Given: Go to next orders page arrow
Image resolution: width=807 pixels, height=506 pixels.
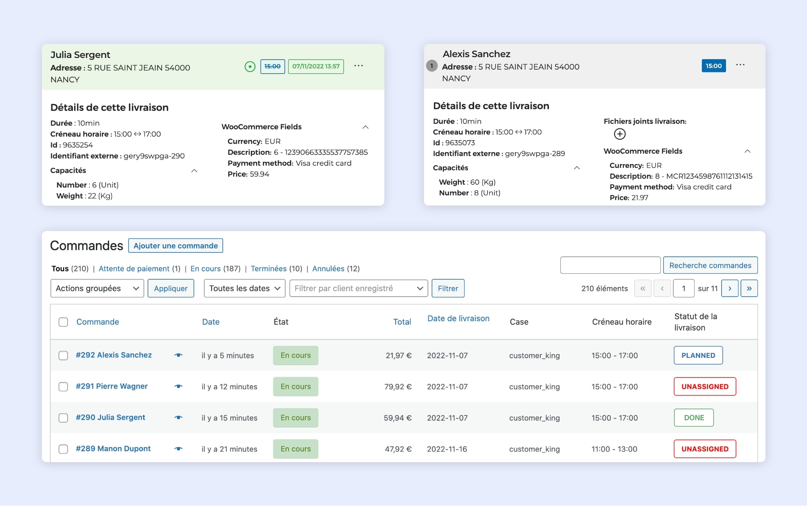Looking at the screenshot, I should tap(730, 288).
